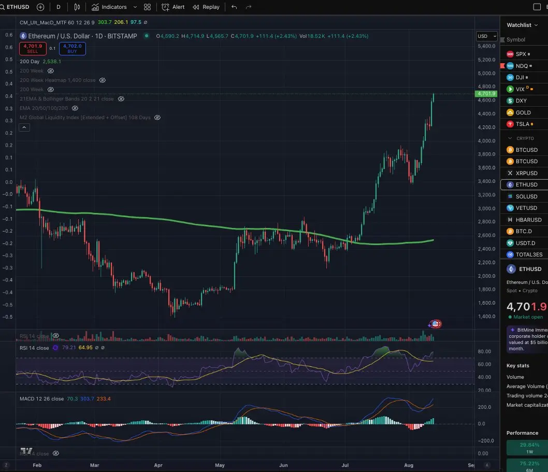
Task: Open the Indicators dialog
Action: click(x=109, y=7)
